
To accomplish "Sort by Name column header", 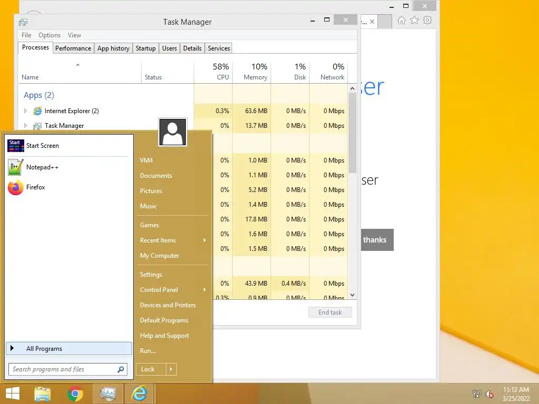I will click(x=79, y=72).
